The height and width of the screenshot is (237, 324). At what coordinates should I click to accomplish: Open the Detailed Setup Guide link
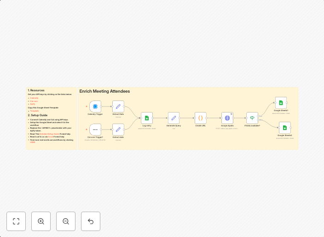point(49,134)
